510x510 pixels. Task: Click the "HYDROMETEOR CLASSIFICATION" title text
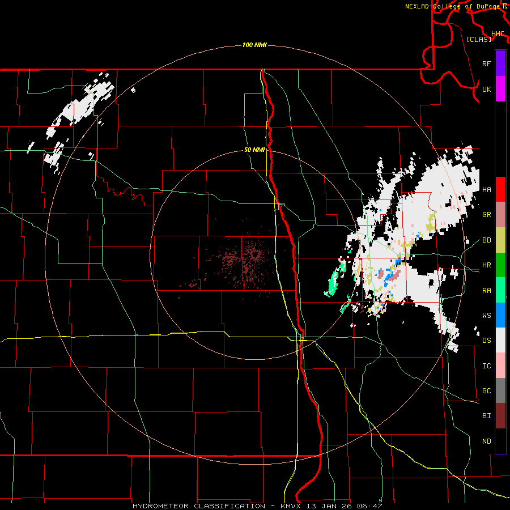pos(199,506)
